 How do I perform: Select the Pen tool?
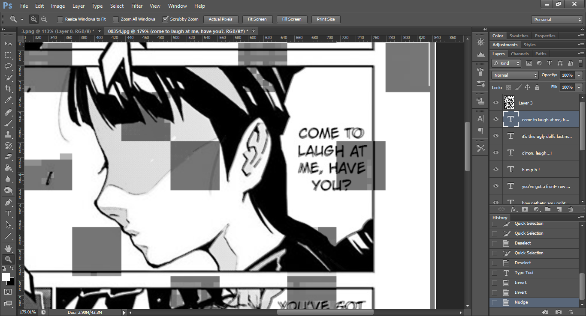tap(8, 202)
